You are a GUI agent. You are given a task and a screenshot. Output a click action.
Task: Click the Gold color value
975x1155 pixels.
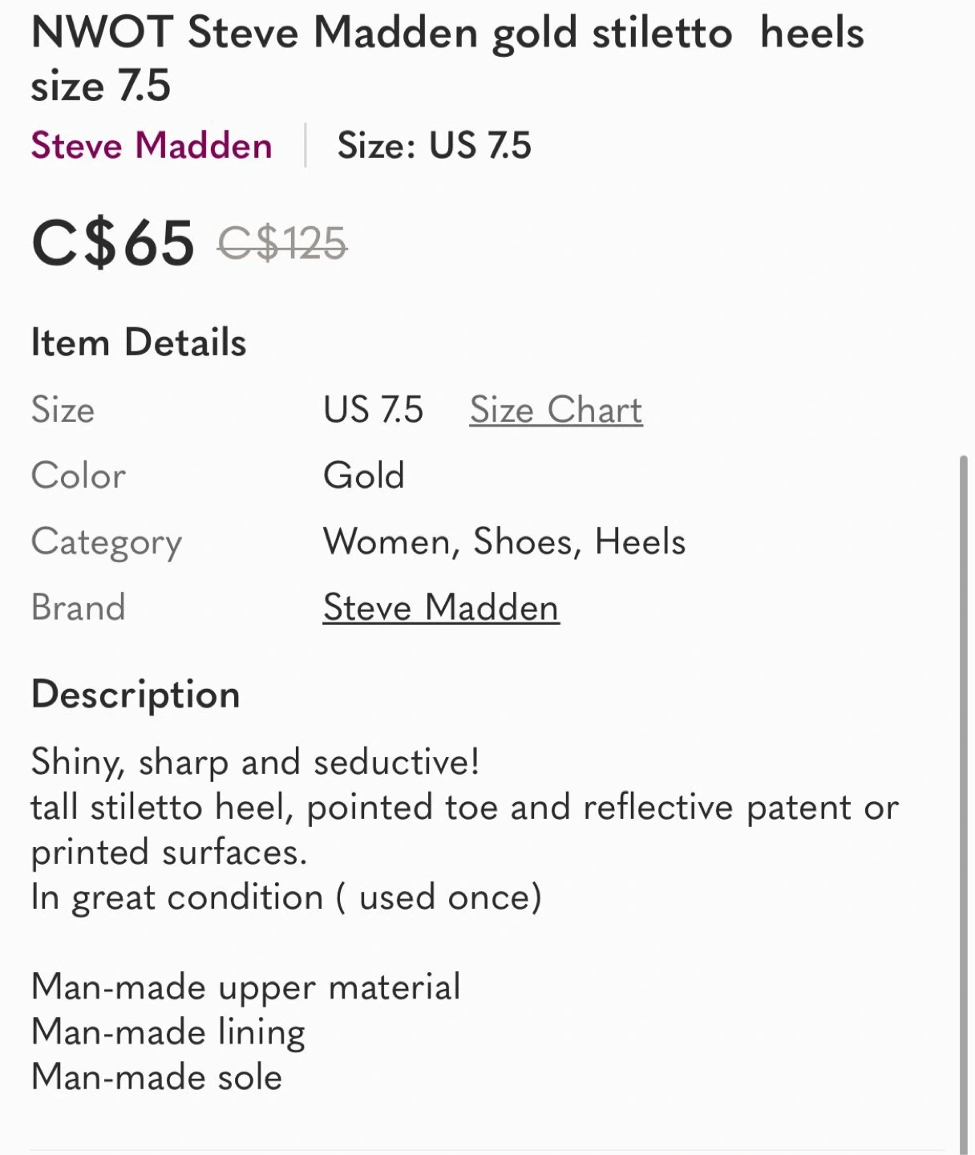(364, 476)
